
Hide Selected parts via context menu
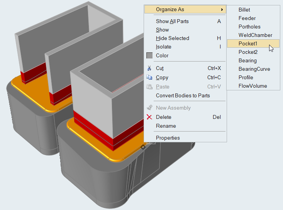(x=172, y=38)
